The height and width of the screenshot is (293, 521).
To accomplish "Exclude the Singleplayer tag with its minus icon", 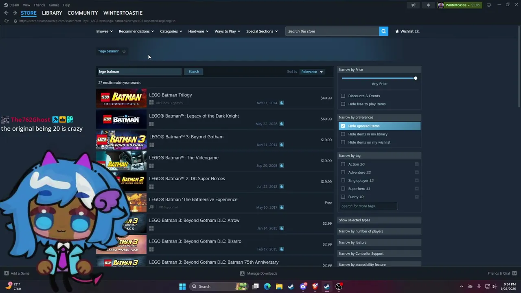I will click(416, 180).
